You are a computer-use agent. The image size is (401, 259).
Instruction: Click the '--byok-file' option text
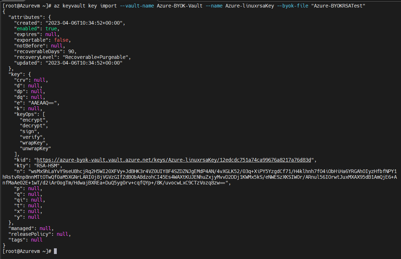292,6
